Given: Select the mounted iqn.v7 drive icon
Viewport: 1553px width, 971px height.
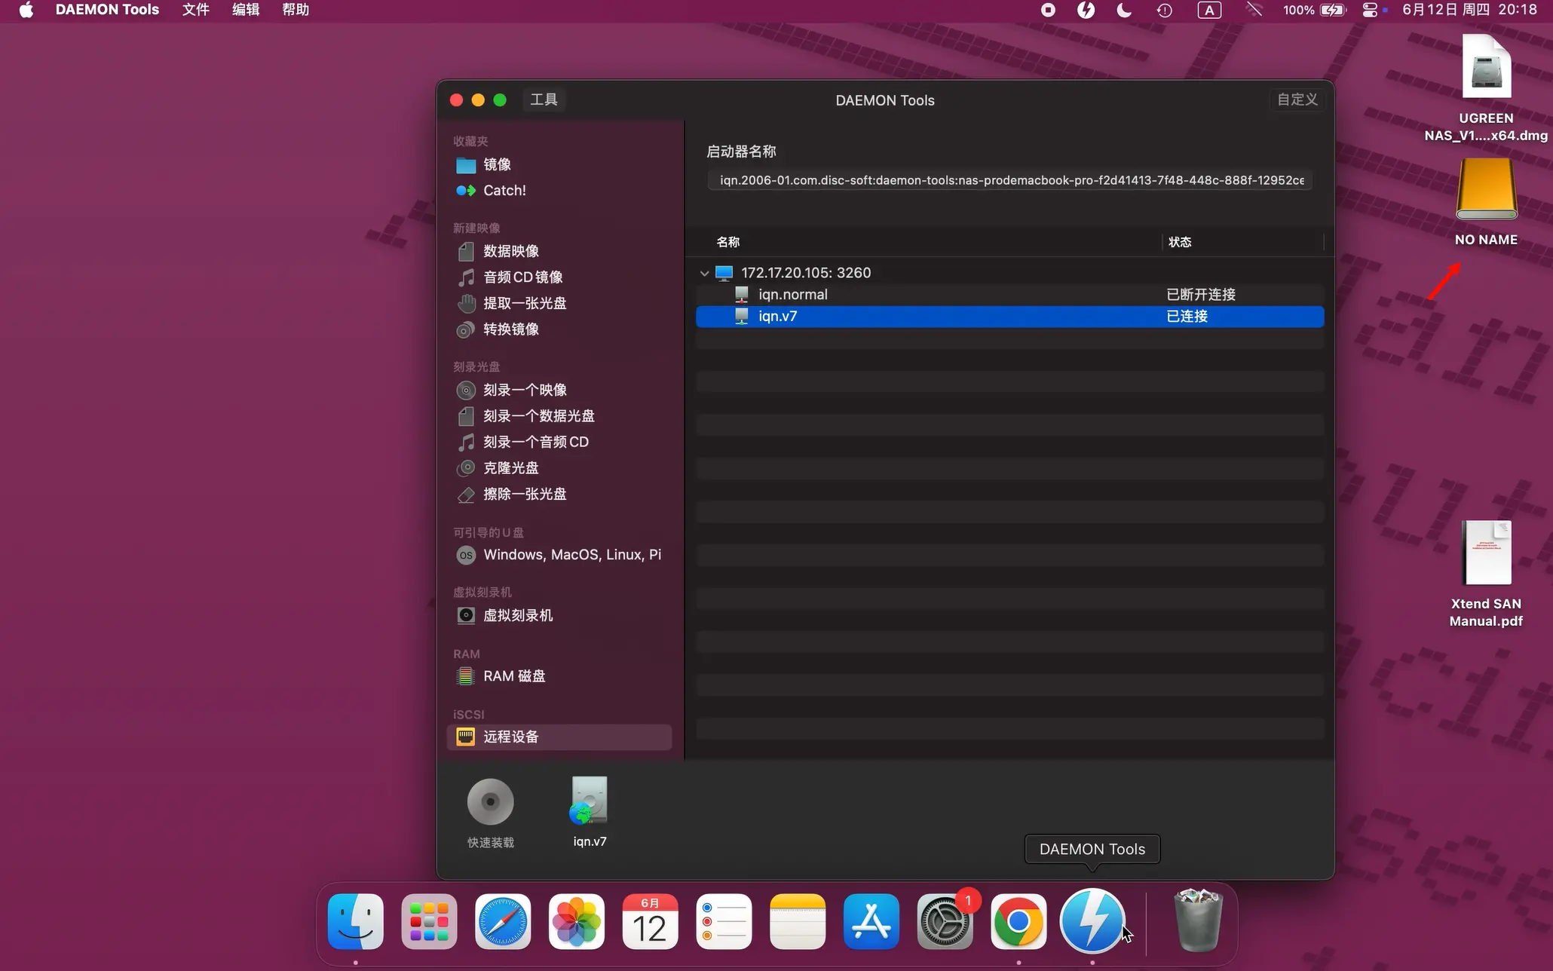Looking at the screenshot, I should (x=590, y=801).
